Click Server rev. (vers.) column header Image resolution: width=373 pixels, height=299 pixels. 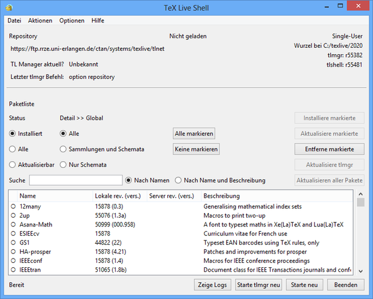click(x=174, y=196)
